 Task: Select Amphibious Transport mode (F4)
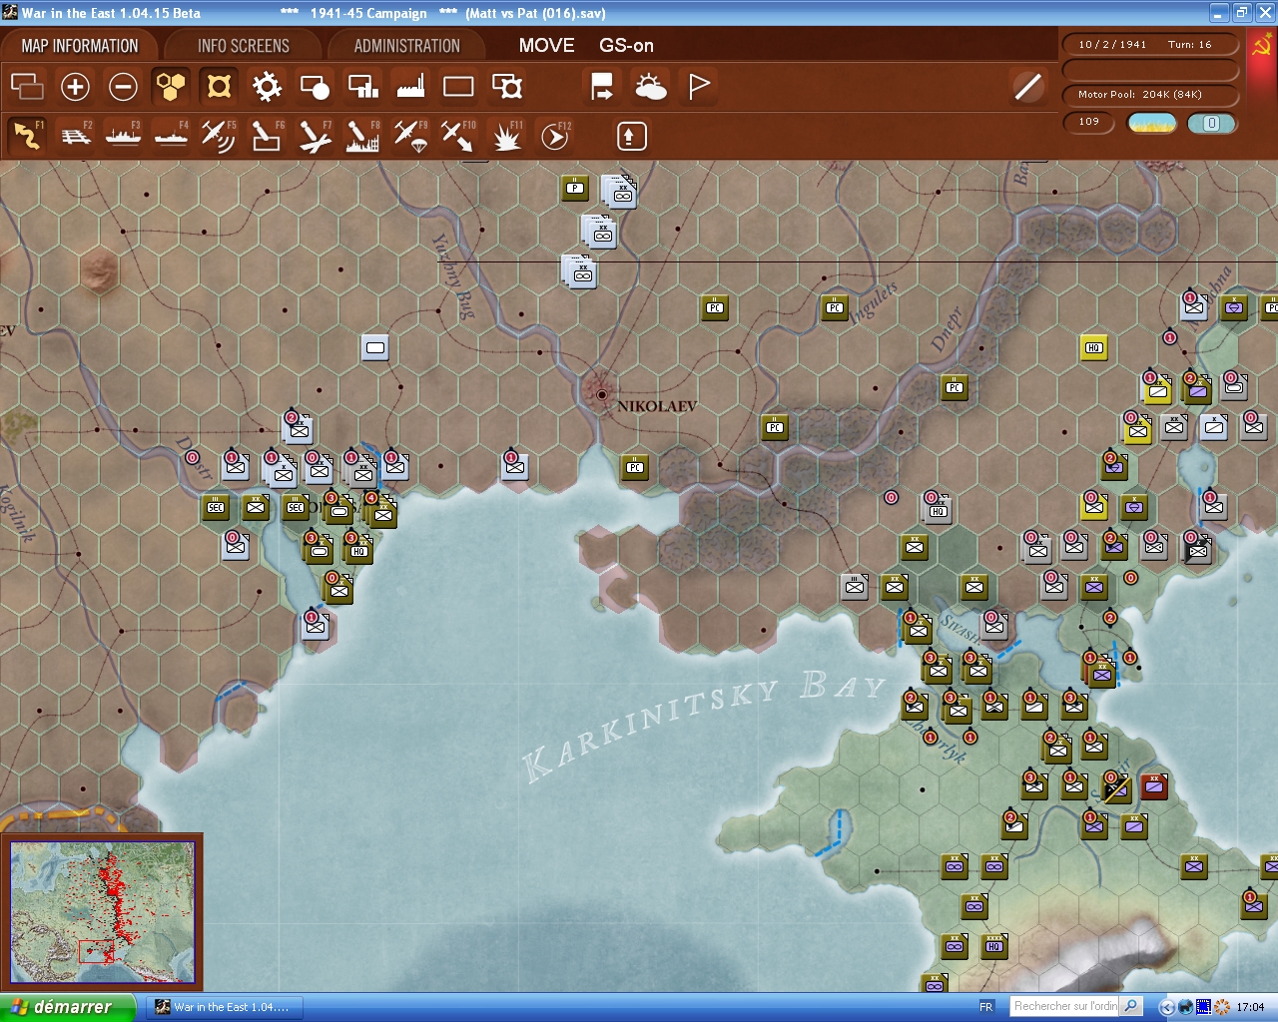point(171,136)
